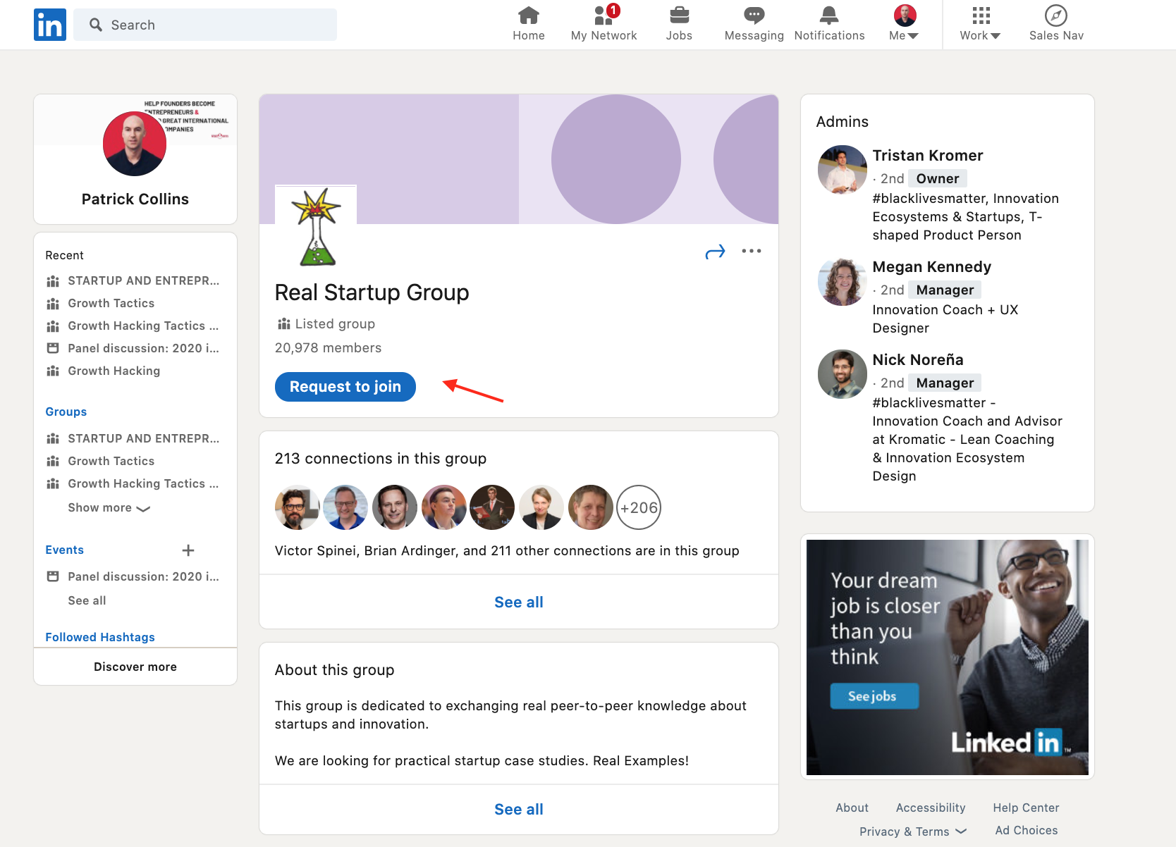Click See all under About this group
This screenshot has height=847, width=1176.
click(519, 809)
